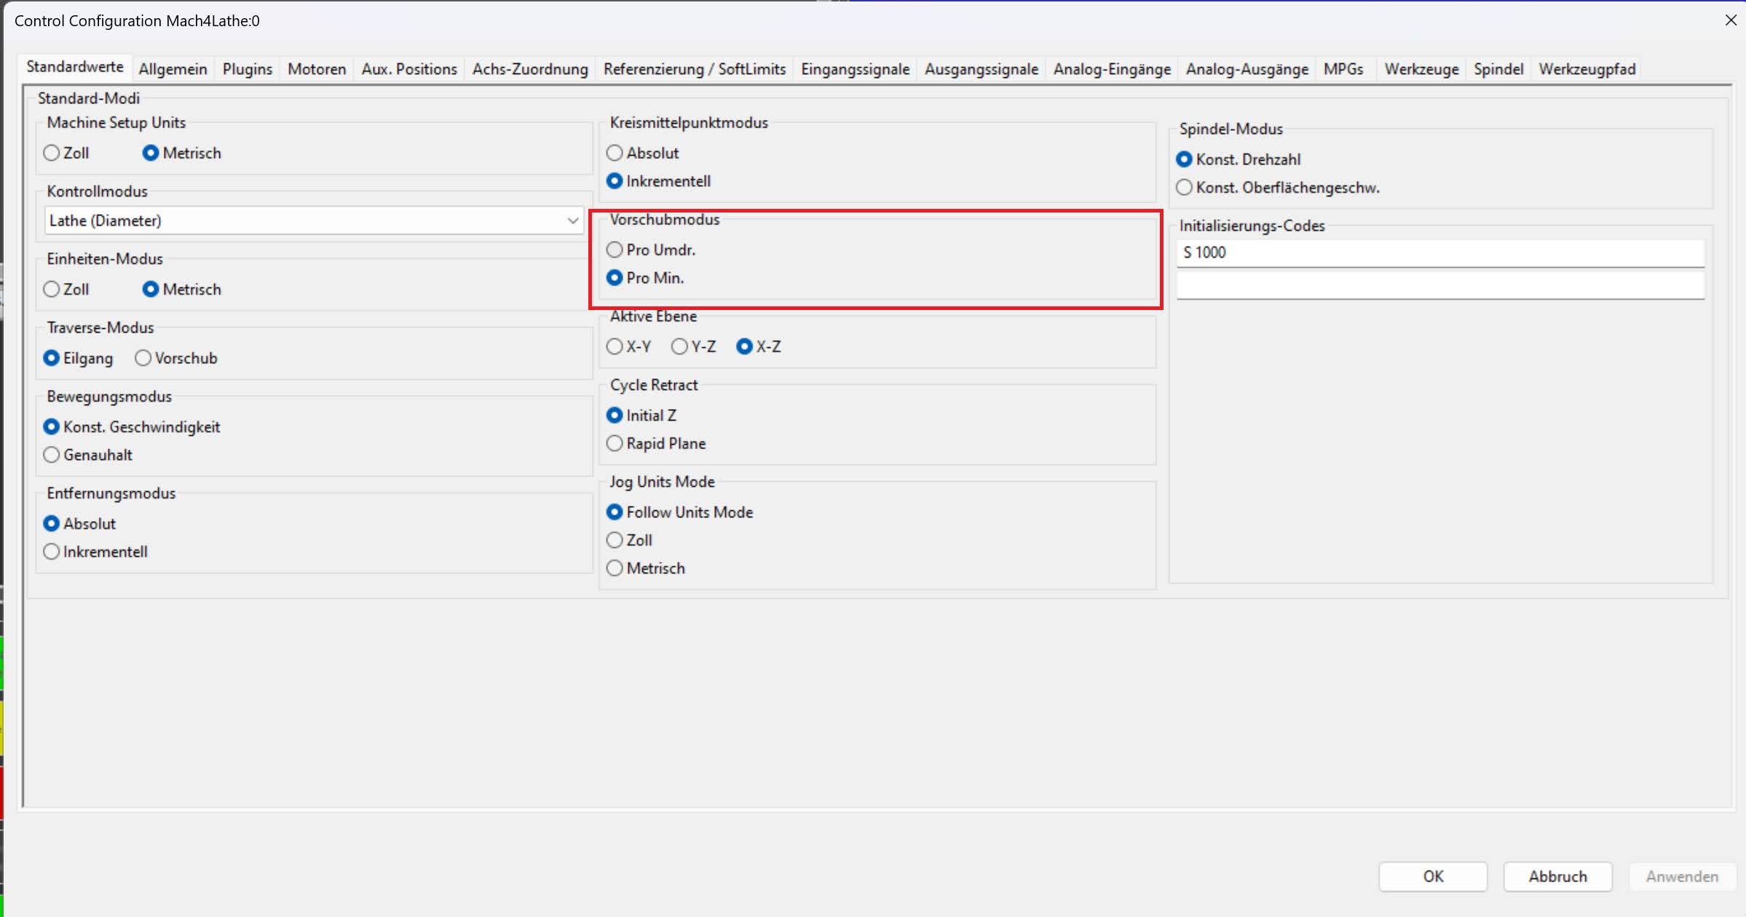
Task: Choose Y-Z as active plane
Action: [x=694, y=346]
